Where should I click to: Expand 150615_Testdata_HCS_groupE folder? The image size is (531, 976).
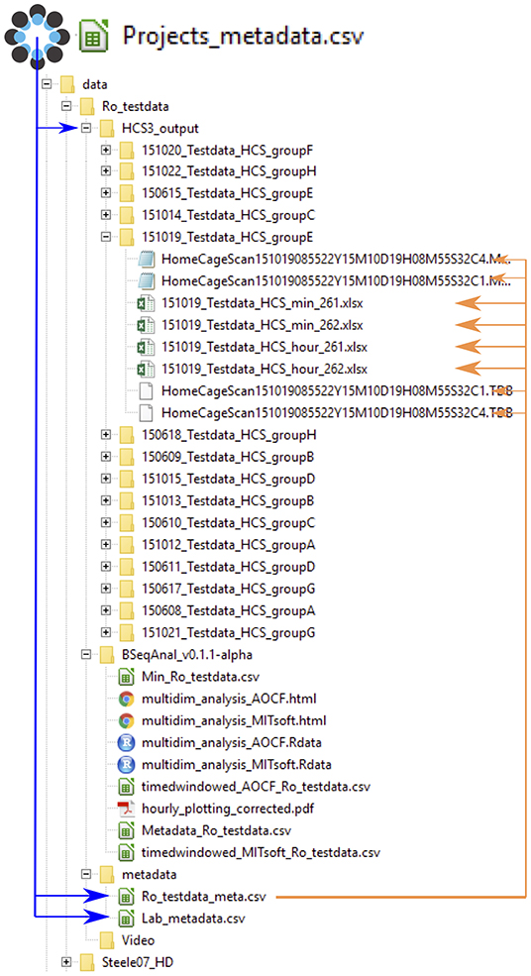[x=106, y=193]
